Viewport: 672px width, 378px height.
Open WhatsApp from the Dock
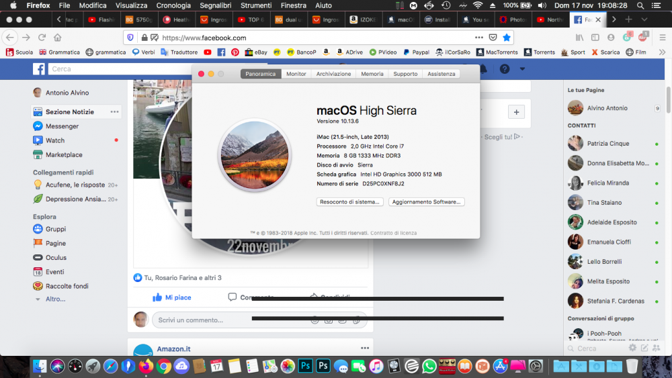pyautogui.click(x=429, y=366)
